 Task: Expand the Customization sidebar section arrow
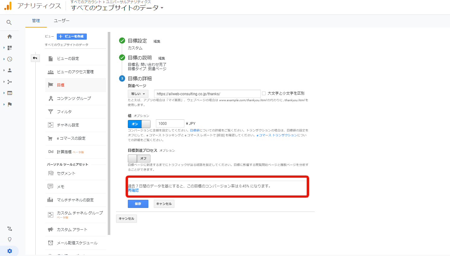point(4,48)
